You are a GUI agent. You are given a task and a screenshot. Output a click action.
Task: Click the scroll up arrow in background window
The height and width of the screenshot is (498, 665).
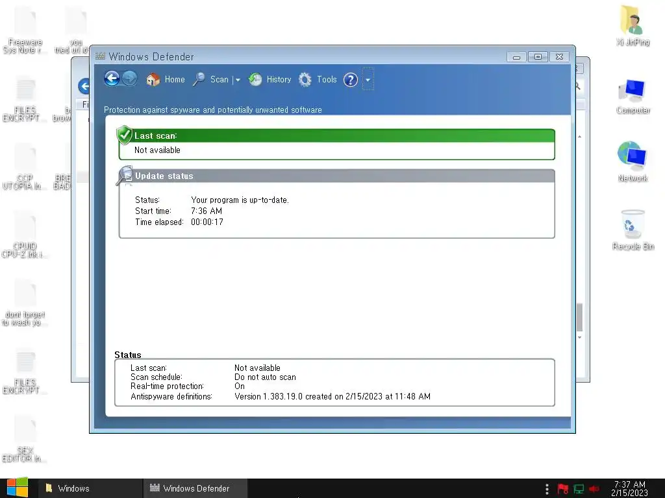point(579,137)
